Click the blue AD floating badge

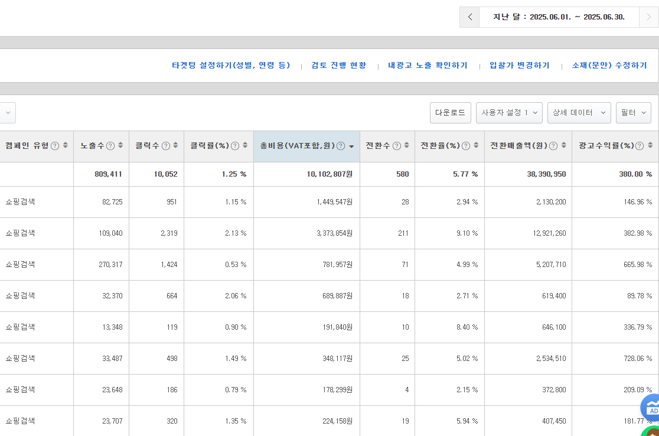[x=651, y=408]
